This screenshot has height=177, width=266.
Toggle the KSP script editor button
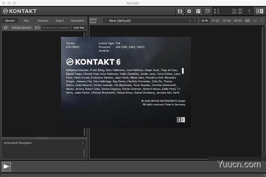[x=247, y=21]
